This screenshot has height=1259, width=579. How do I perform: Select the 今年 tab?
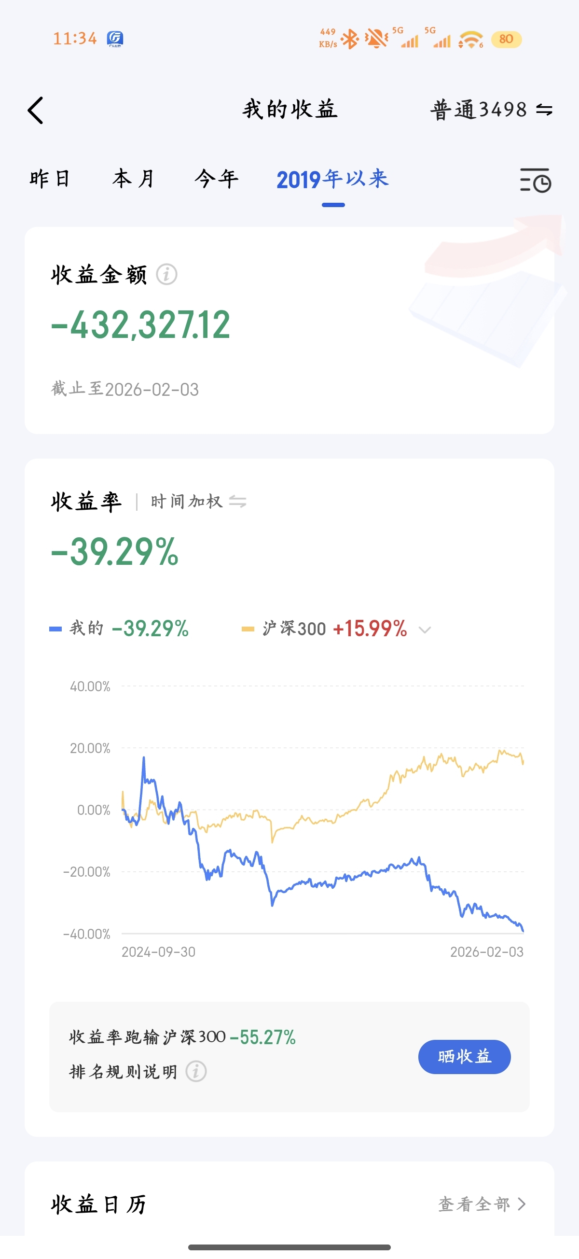(x=217, y=179)
